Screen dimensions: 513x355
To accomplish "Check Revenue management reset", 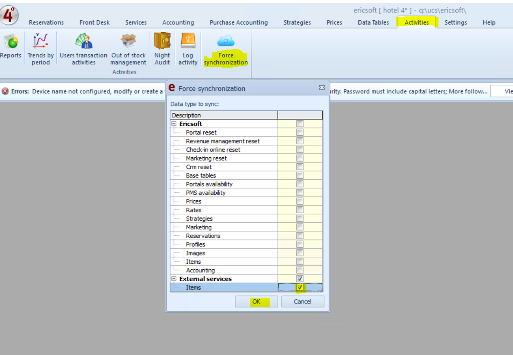I will point(300,141).
